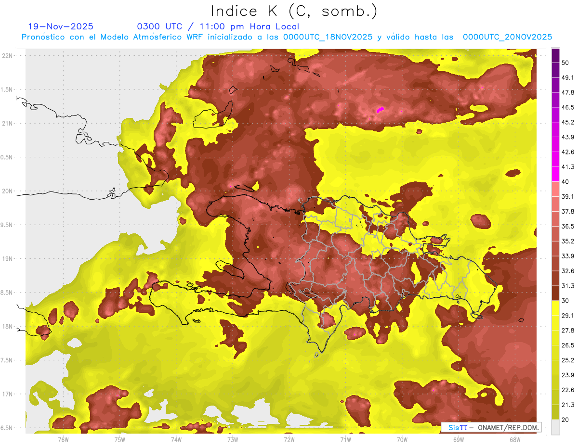Click the colorbar value '42.6'
The image size is (578, 446).
568,152
